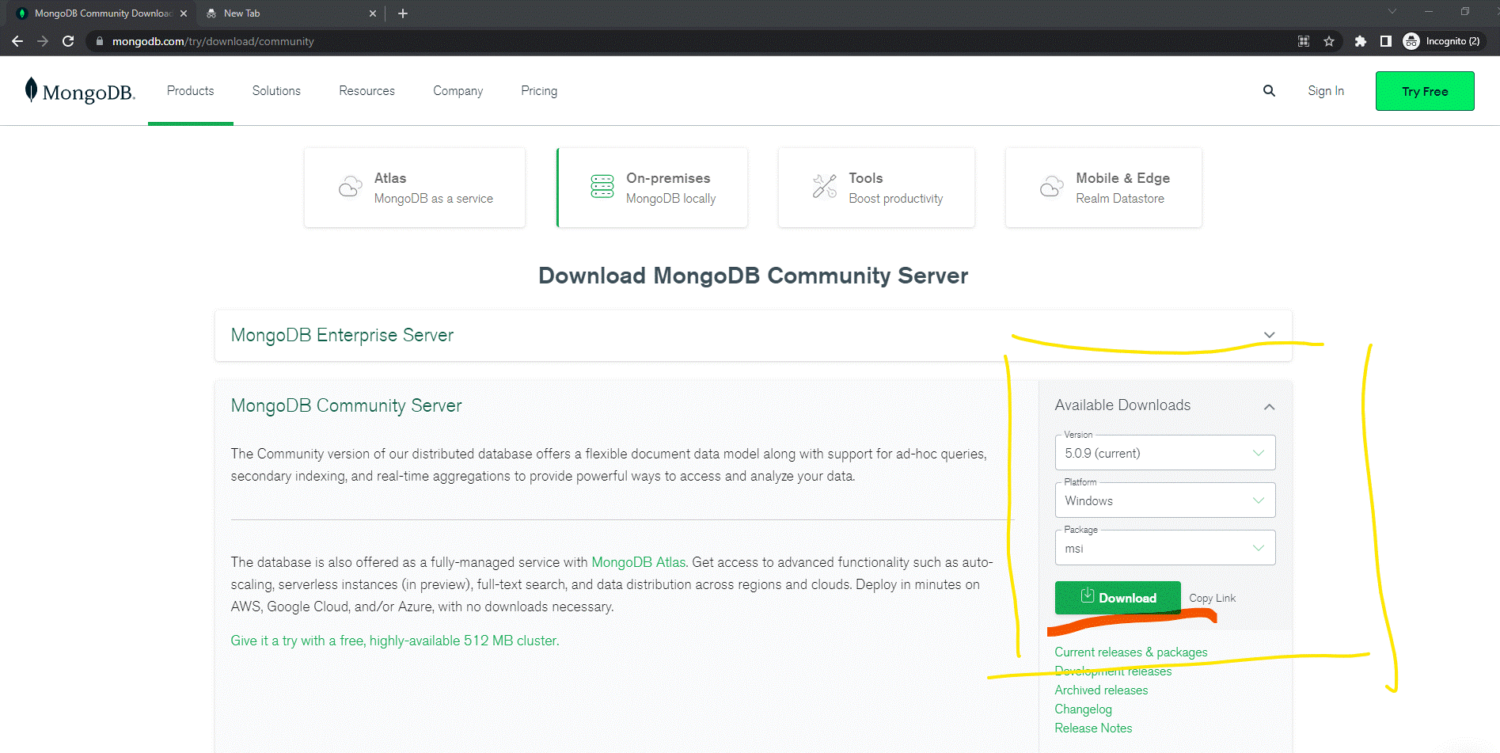Collapse the Available Downloads panel
The height and width of the screenshot is (753, 1500).
click(x=1269, y=406)
